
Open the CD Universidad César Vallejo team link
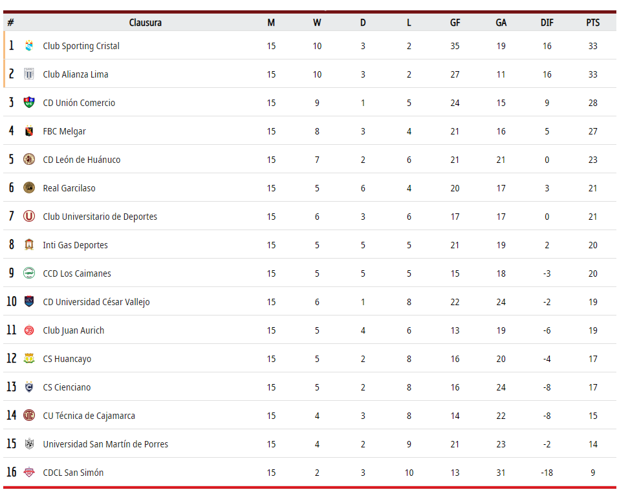(96, 302)
